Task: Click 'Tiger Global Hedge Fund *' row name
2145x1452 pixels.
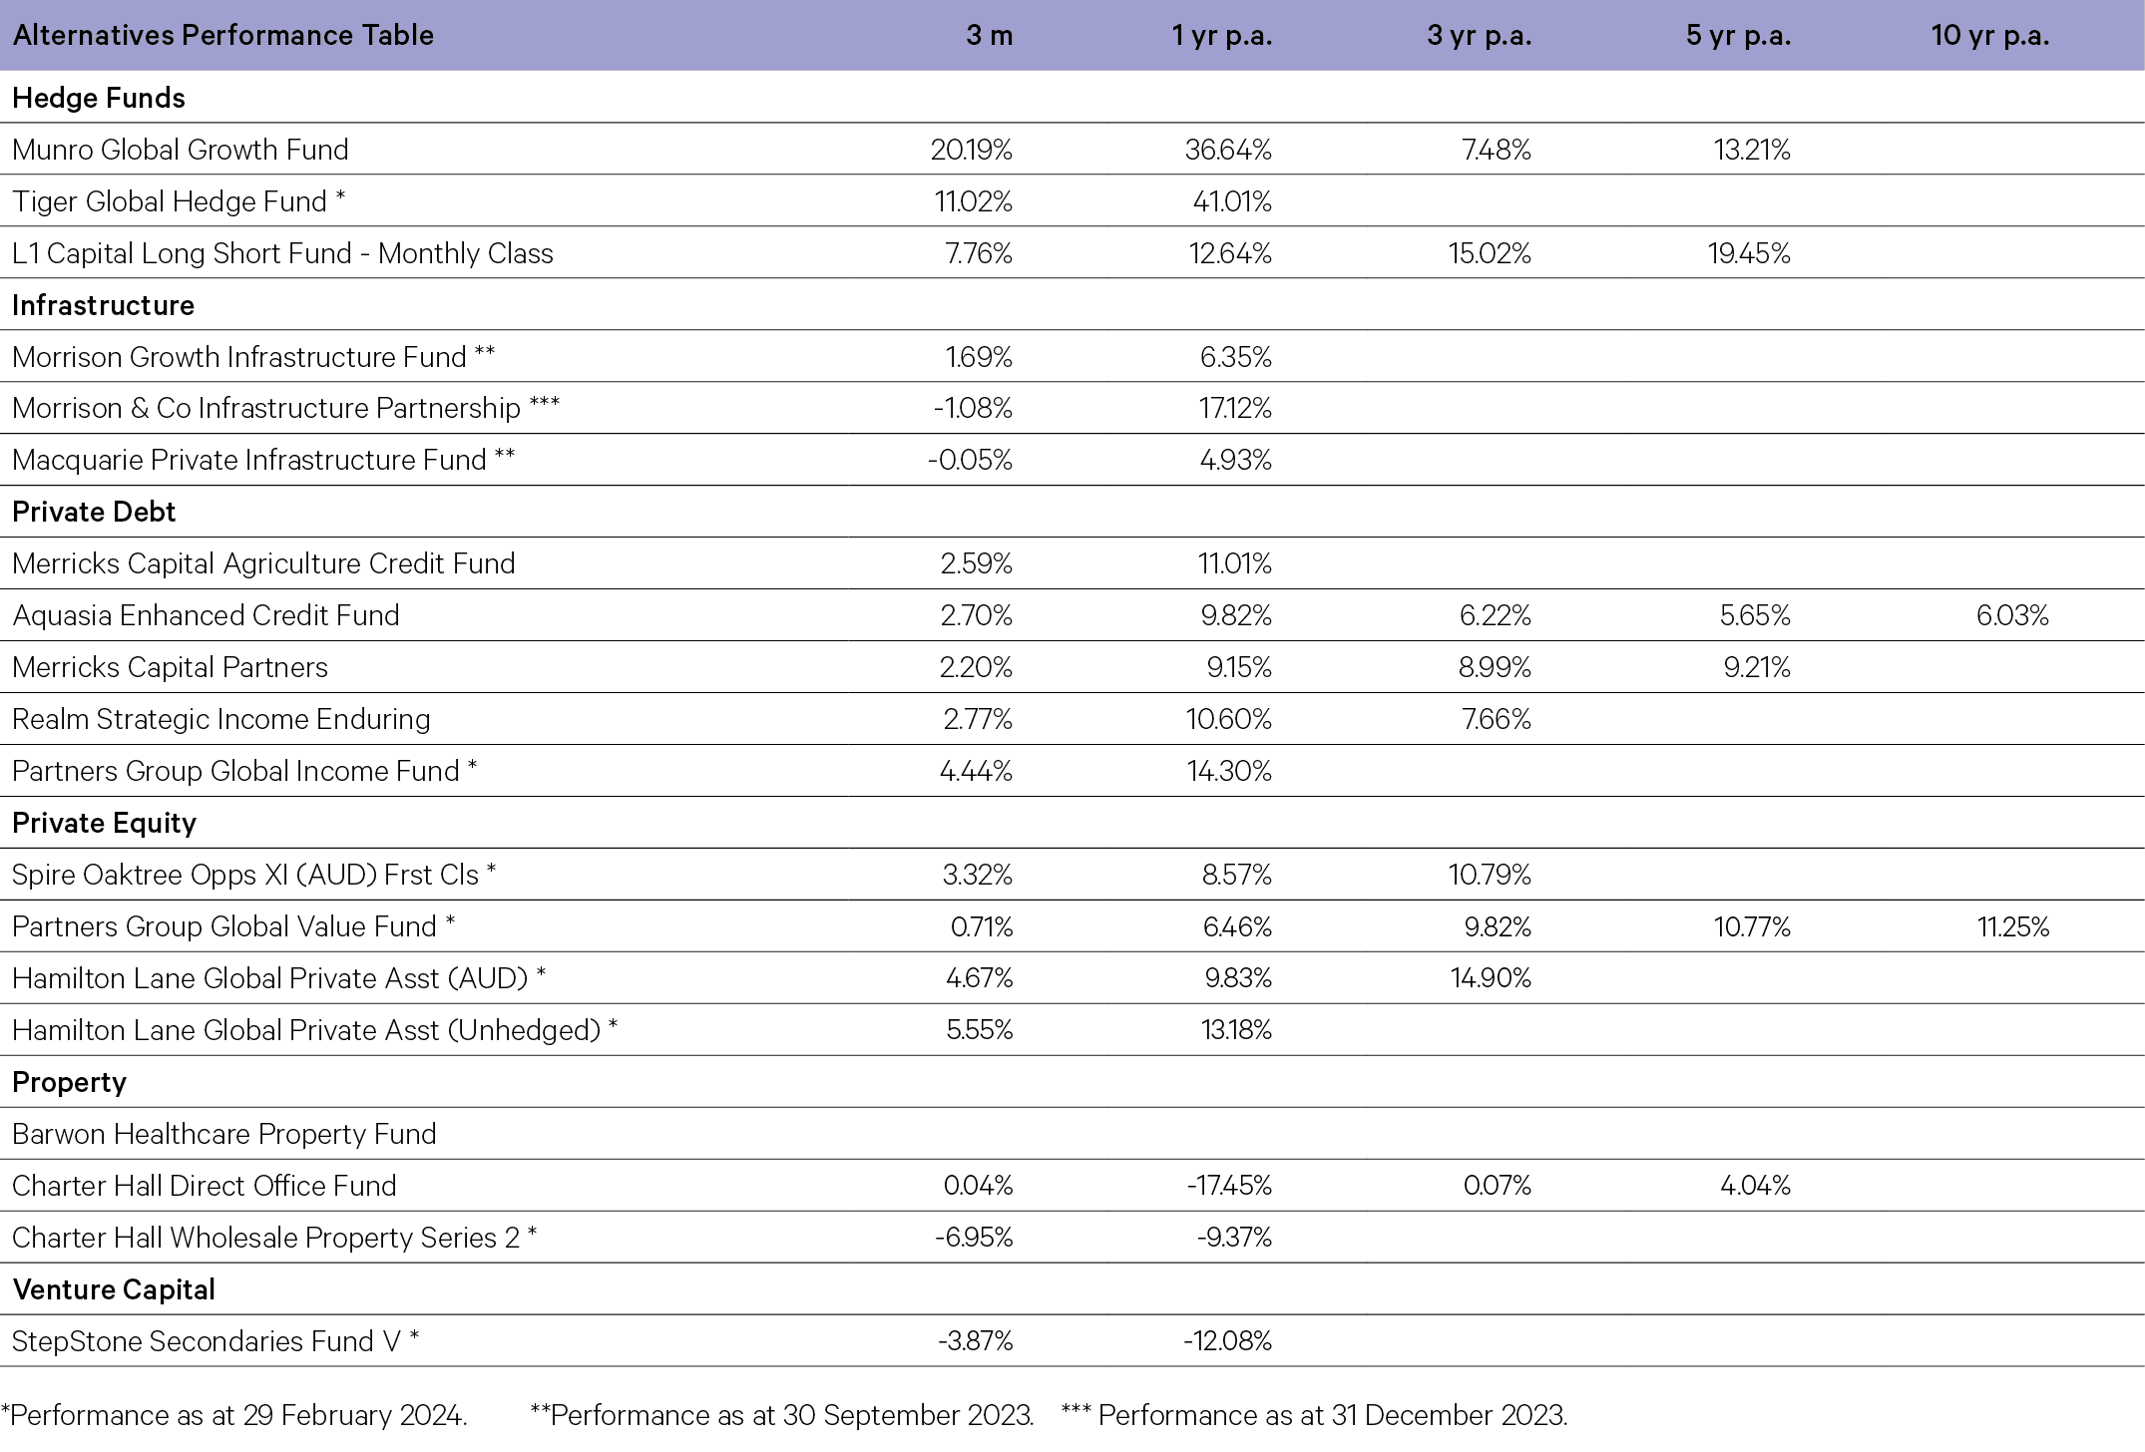Action: [179, 201]
